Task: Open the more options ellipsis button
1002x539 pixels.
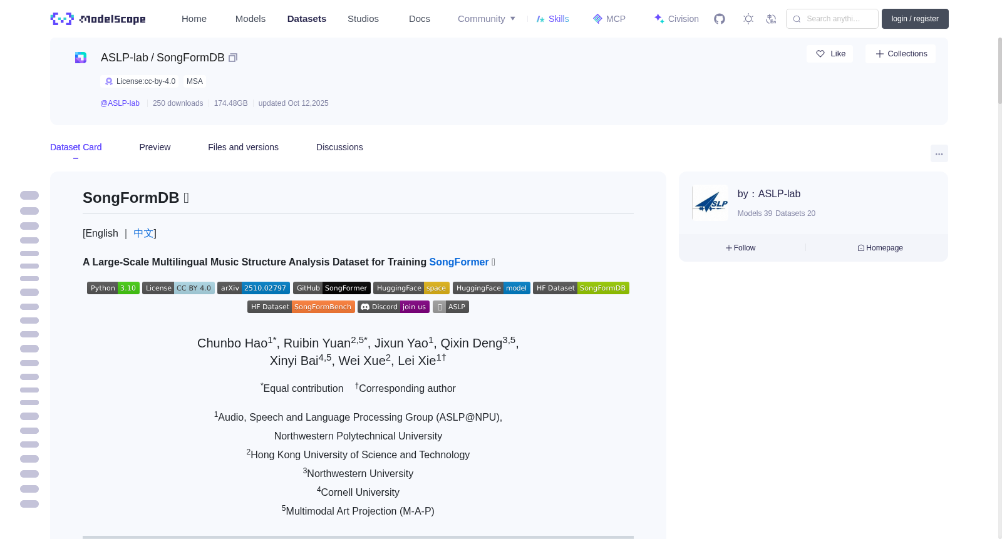Action: 939,153
